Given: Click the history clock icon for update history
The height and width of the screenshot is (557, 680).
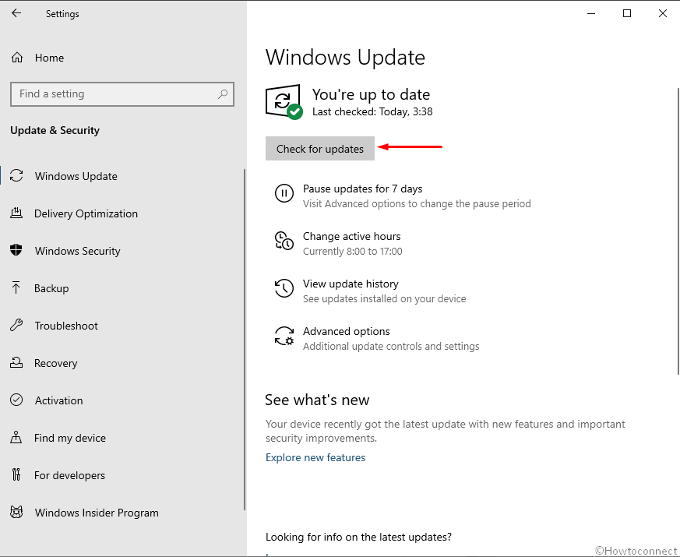Looking at the screenshot, I should pyautogui.click(x=284, y=288).
